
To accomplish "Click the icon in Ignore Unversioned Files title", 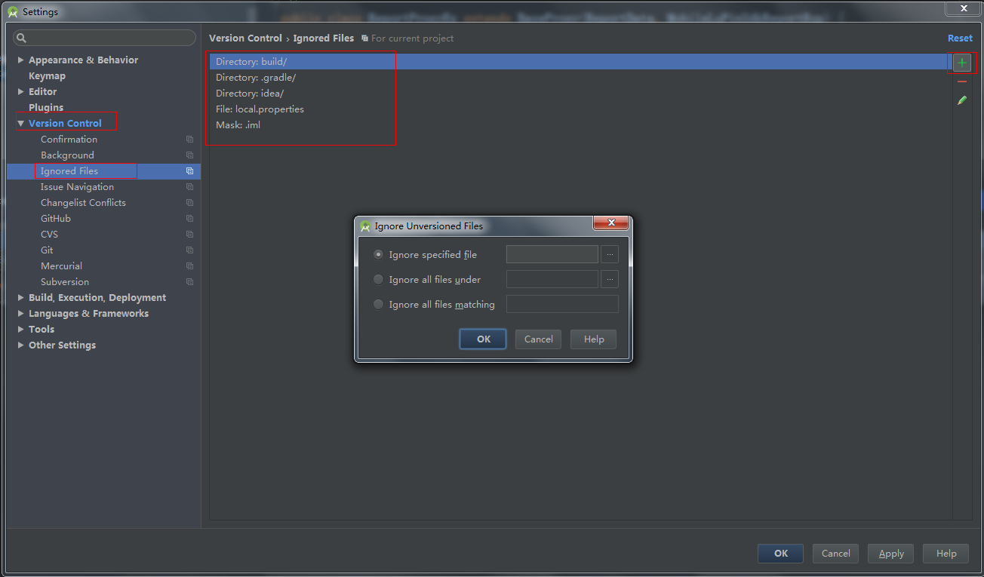I will (x=365, y=226).
